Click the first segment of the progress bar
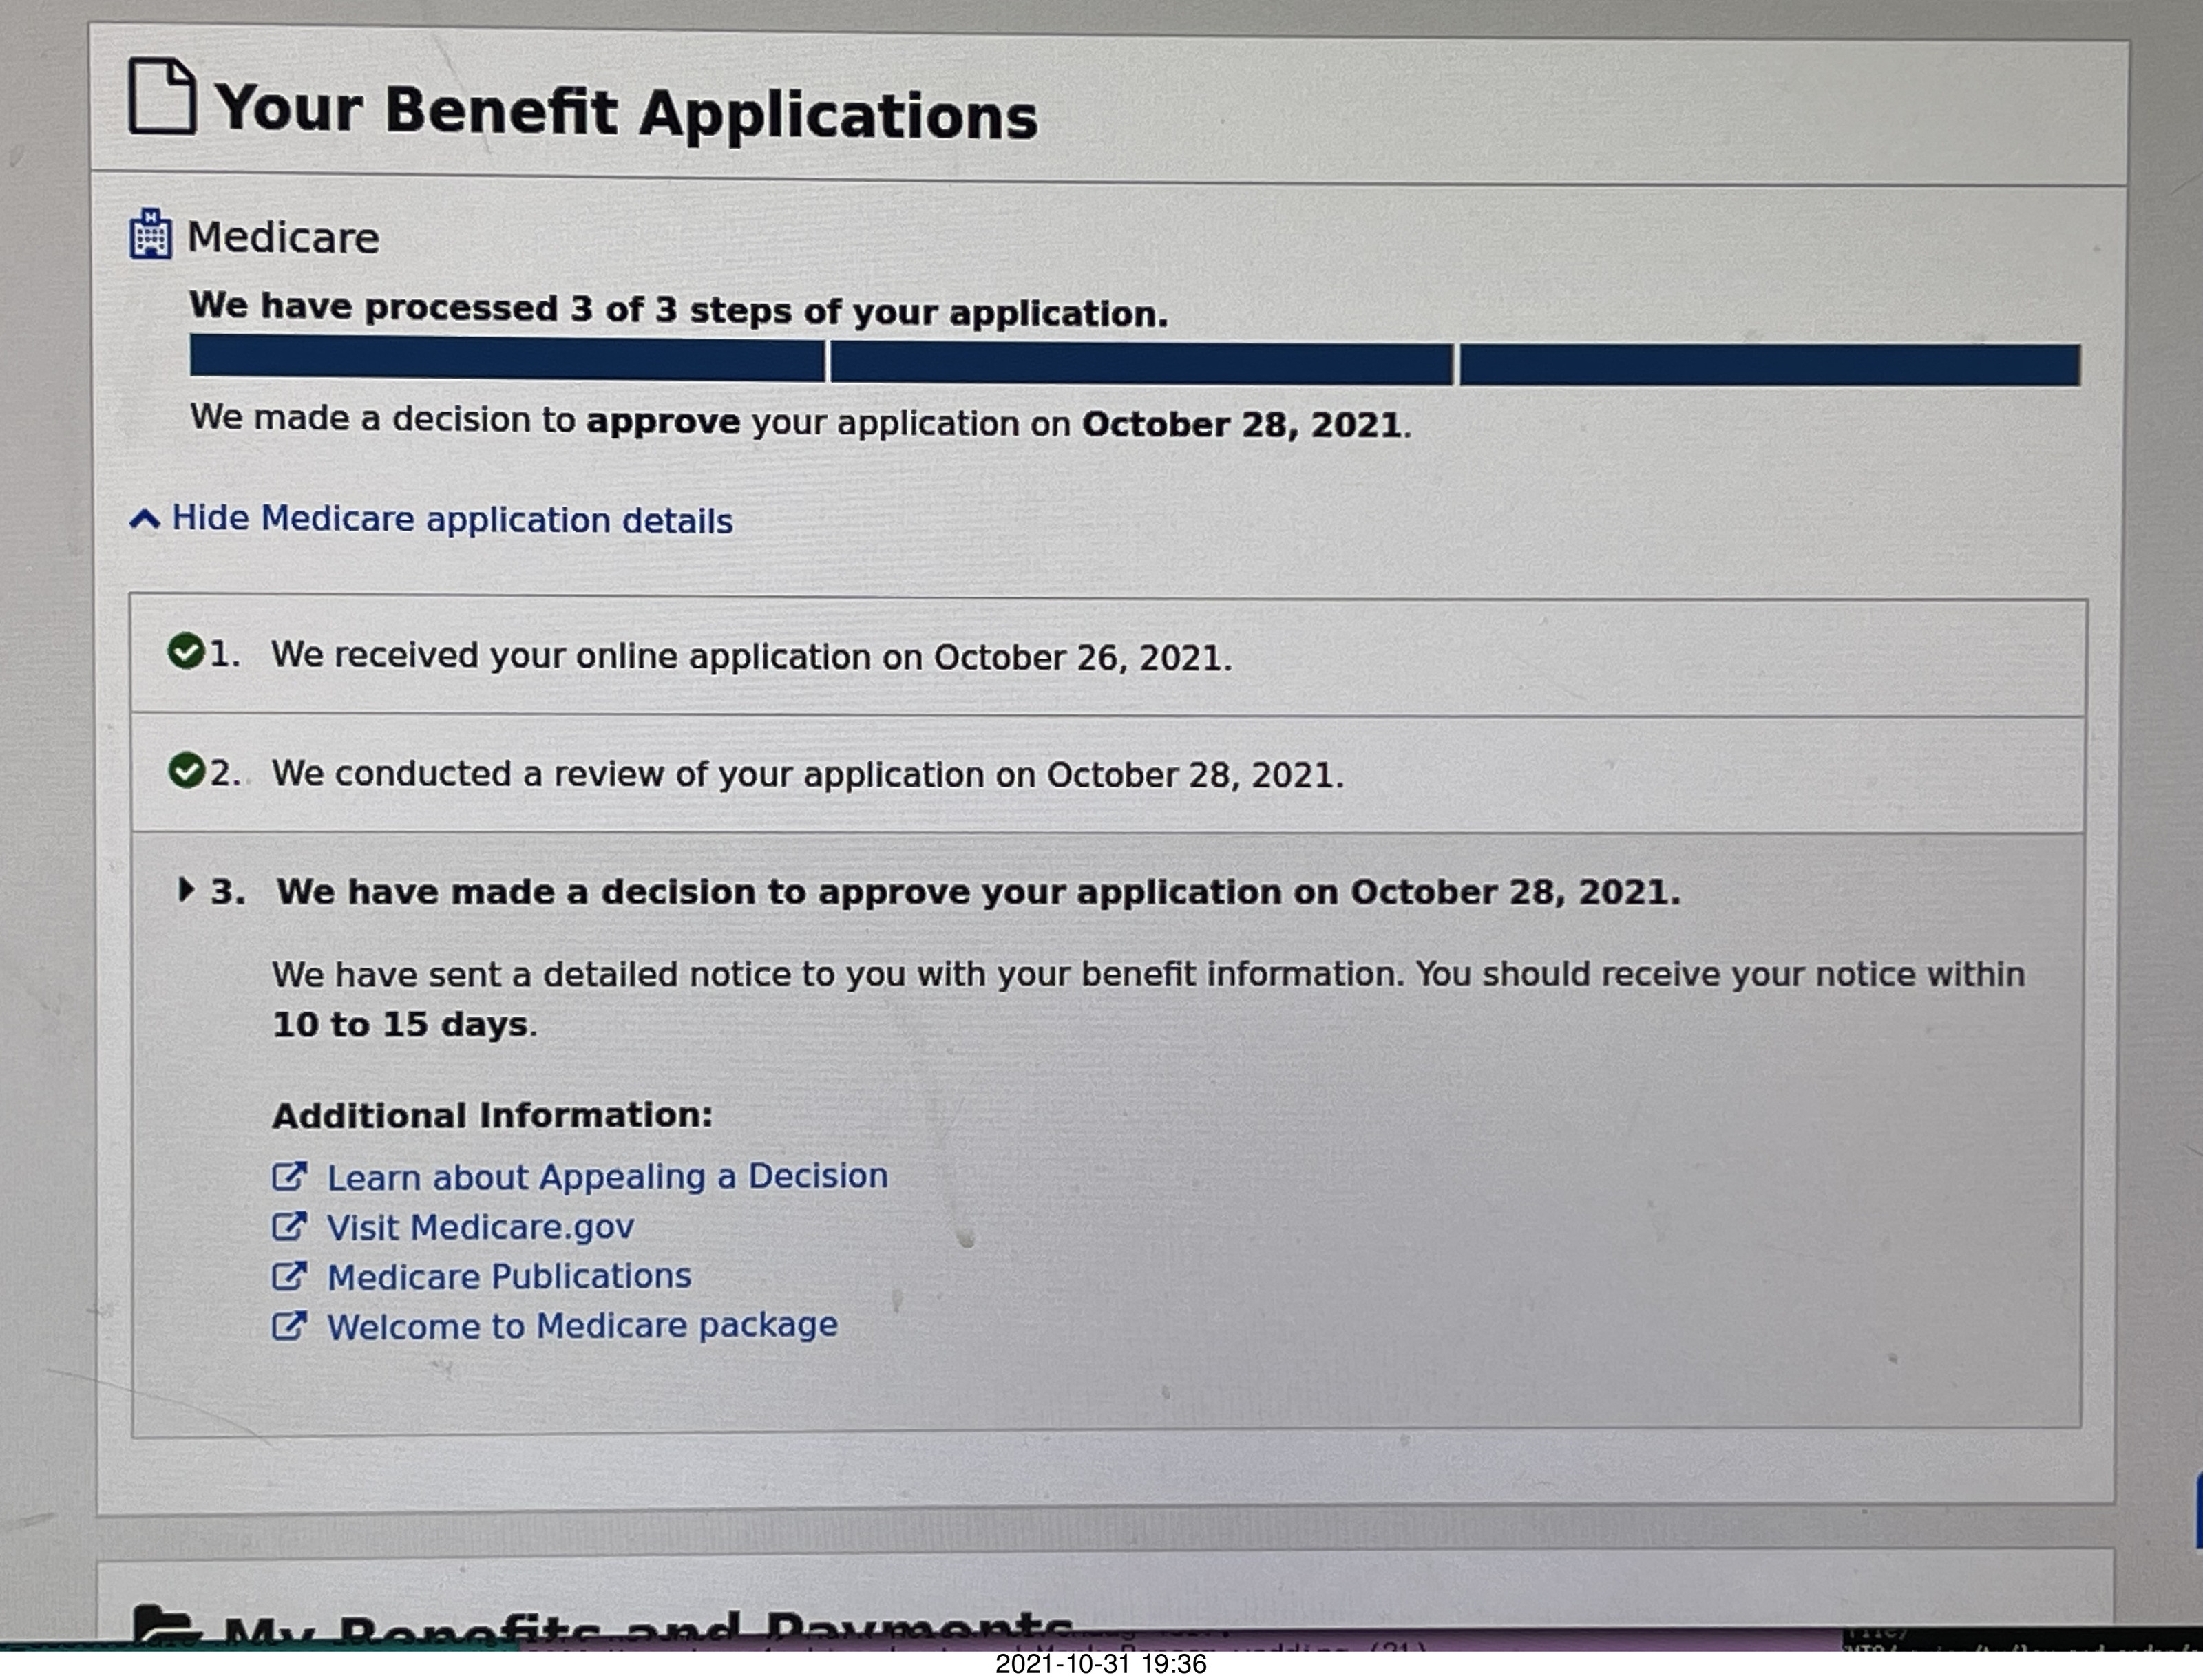This screenshot has height=1680, width=2203. coord(507,359)
